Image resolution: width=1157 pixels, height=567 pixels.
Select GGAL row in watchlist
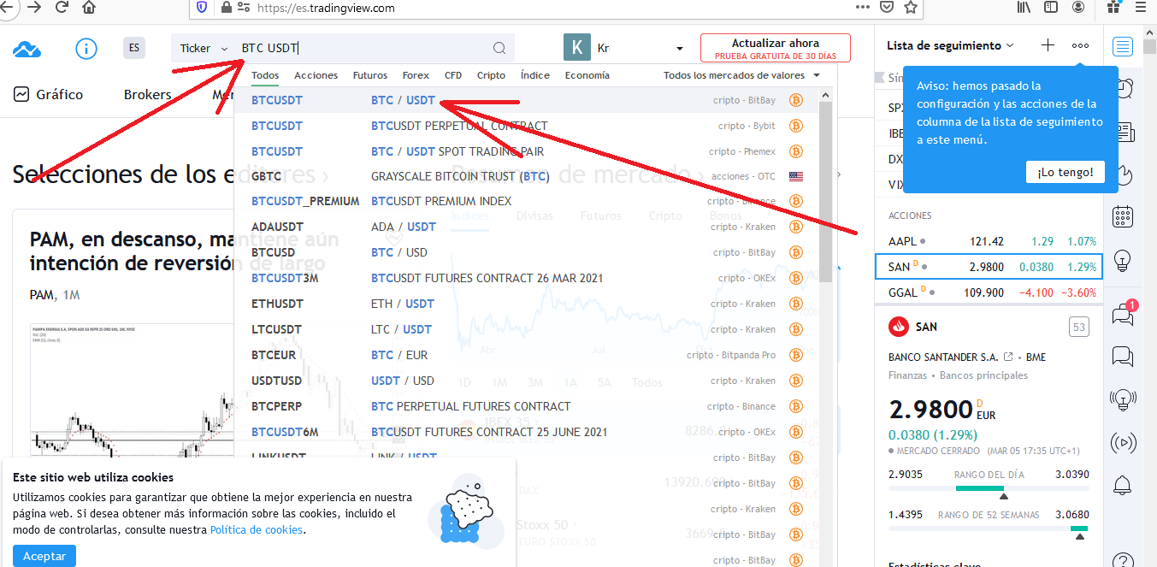pos(989,292)
